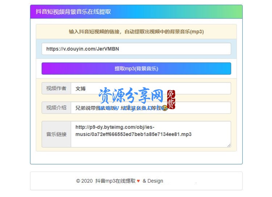Click the © 2020 copyright text

[84, 181]
